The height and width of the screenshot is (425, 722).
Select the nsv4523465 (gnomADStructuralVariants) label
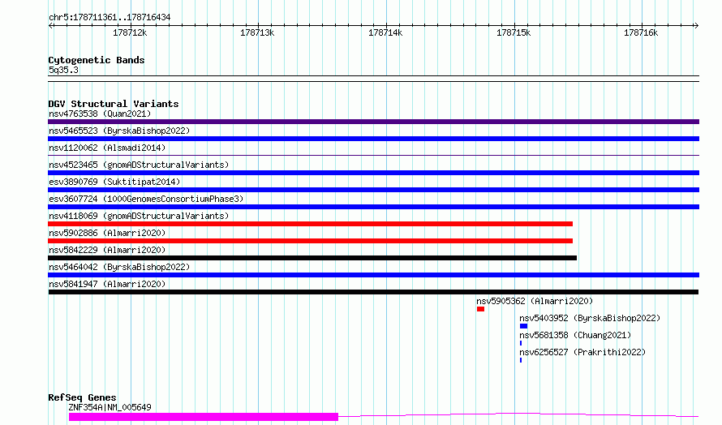click(x=139, y=165)
